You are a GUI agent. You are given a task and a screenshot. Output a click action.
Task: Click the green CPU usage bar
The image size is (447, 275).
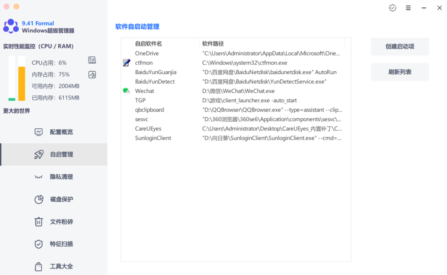click(x=12, y=99)
